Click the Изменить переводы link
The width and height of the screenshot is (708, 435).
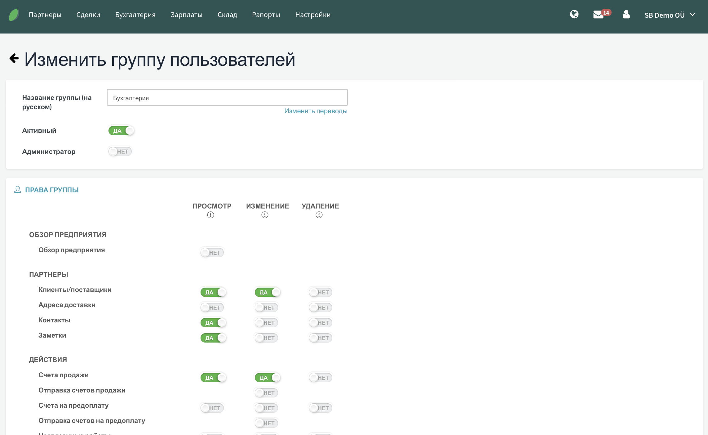click(x=316, y=111)
